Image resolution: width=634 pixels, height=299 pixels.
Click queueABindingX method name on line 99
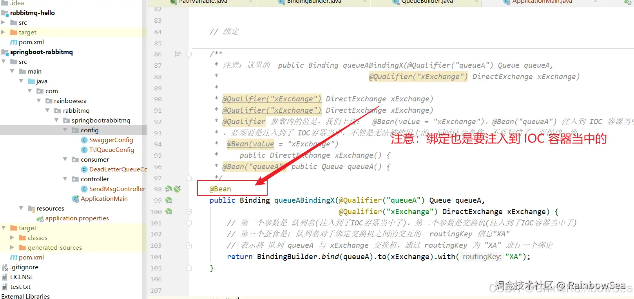click(x=304, y=200)
